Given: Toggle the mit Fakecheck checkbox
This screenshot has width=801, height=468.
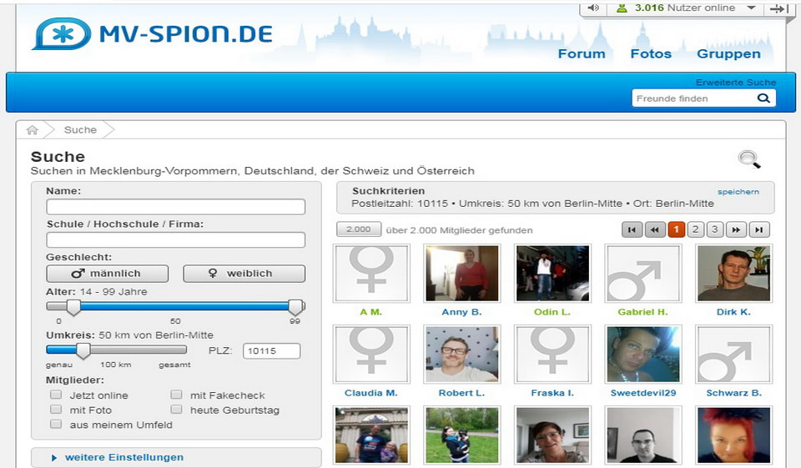Looking at the screenshot, I should pyautogui.click(x=176, y=395).
